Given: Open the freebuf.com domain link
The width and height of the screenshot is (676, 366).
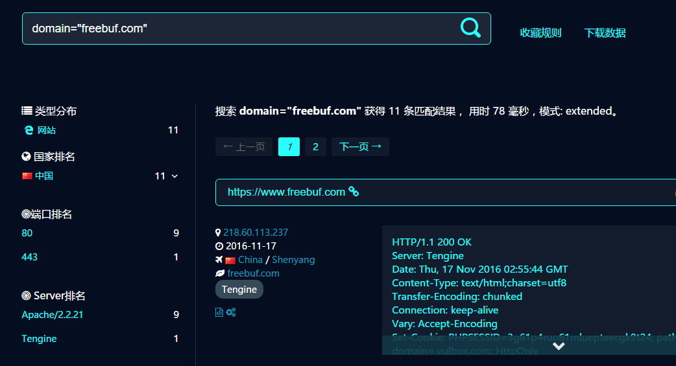Looking at the screenshot, I should 253,273.
